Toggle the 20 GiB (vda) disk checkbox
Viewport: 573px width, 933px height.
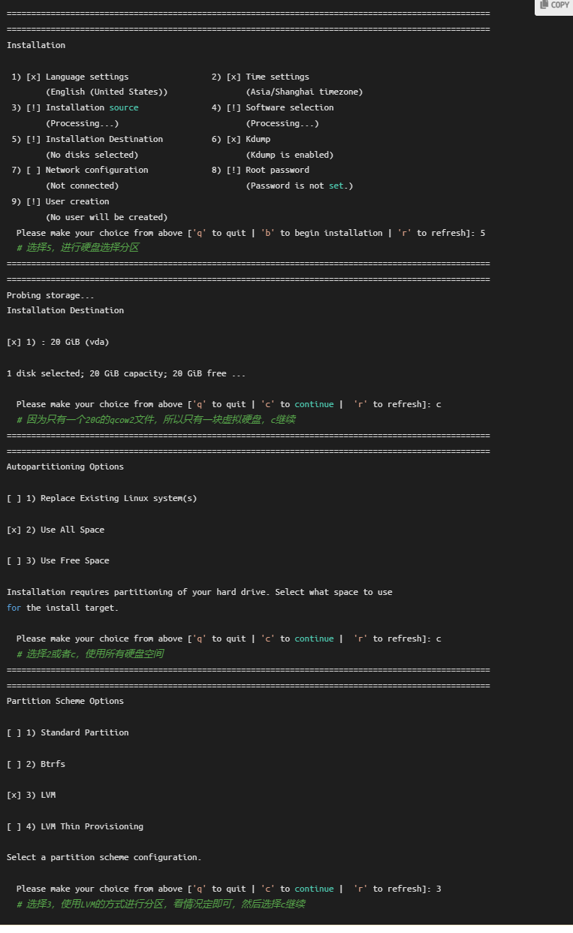[x=14, y=342]
